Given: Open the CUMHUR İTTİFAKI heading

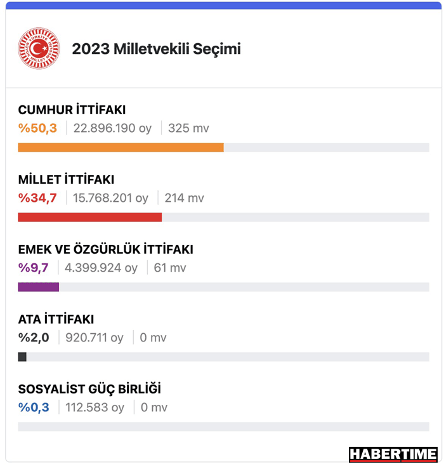Looking at the screenshot, I should [x=72, y=110].
